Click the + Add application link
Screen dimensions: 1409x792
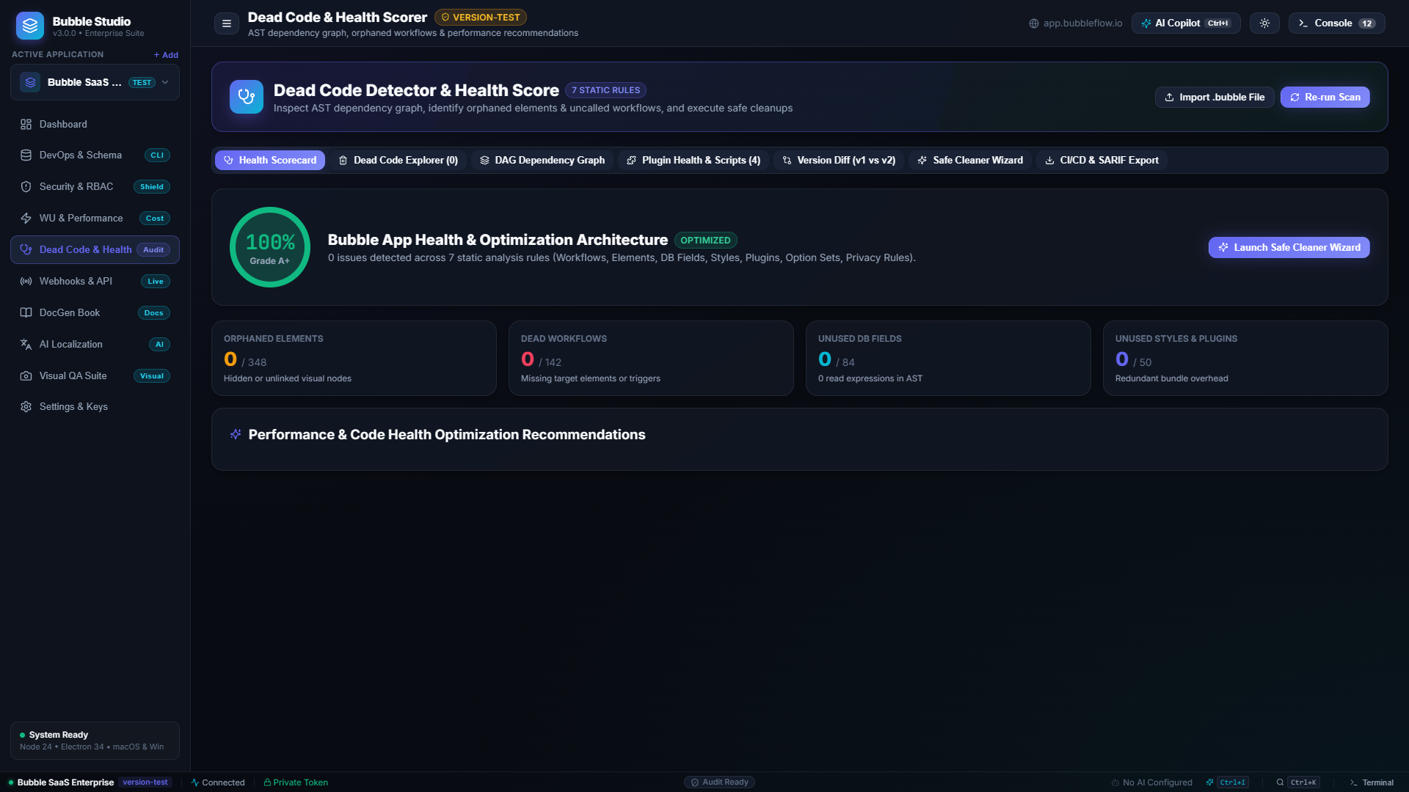tap(166, 55)
